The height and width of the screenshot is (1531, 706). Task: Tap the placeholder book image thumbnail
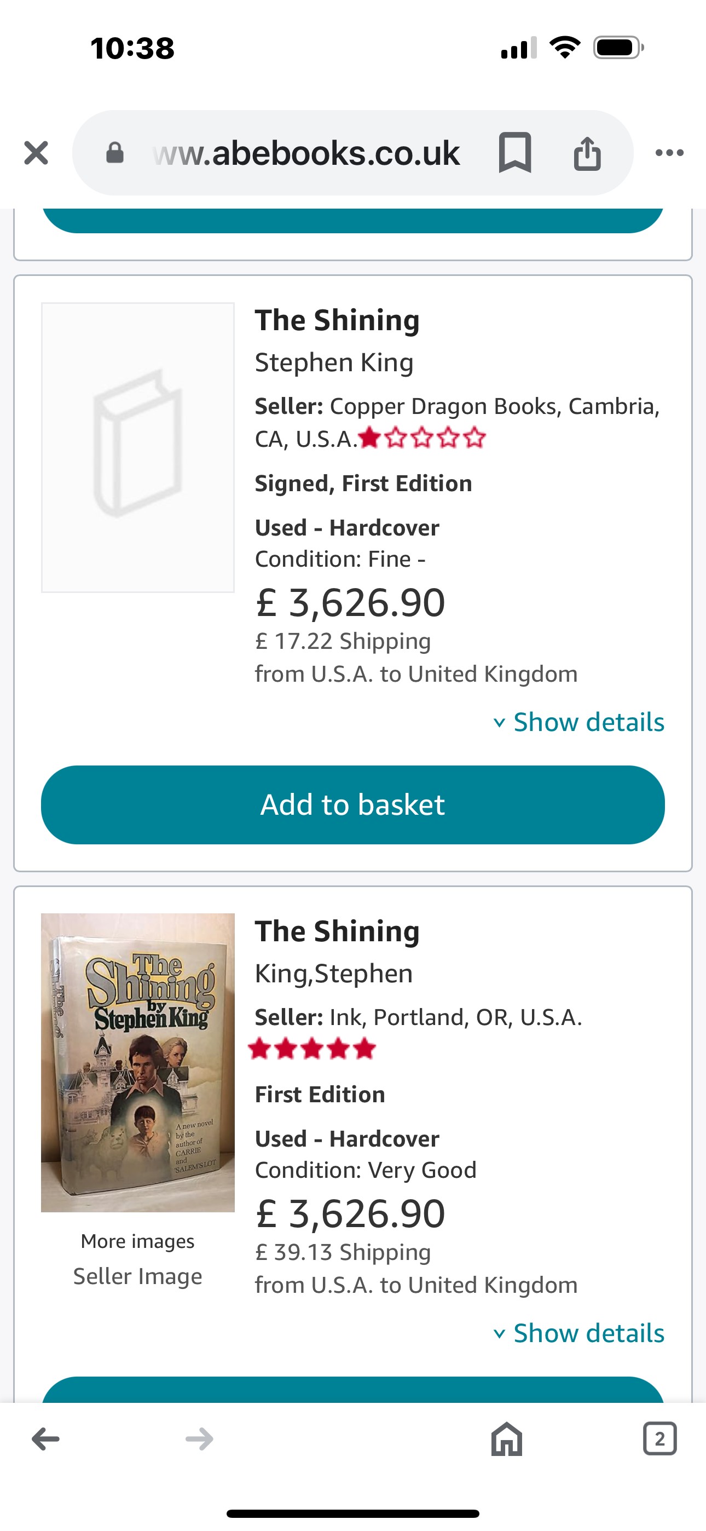point(138,447)
